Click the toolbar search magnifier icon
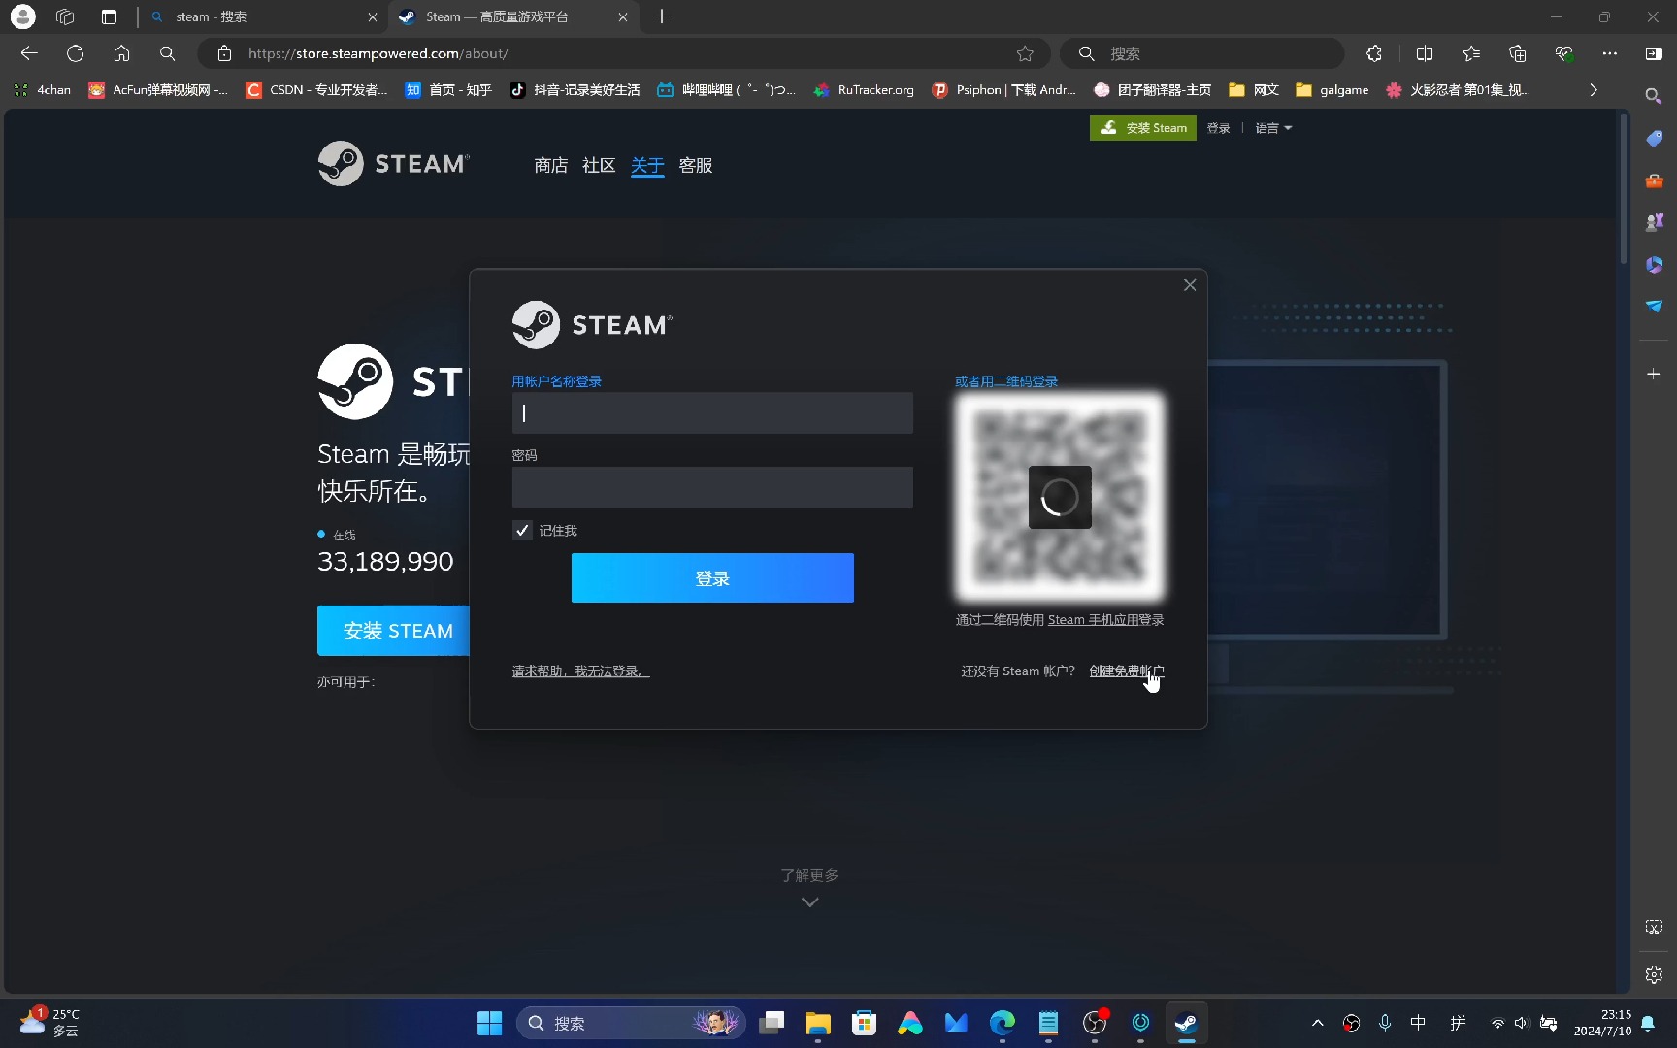1677x1048 pixels. click(x=167, y=53)
